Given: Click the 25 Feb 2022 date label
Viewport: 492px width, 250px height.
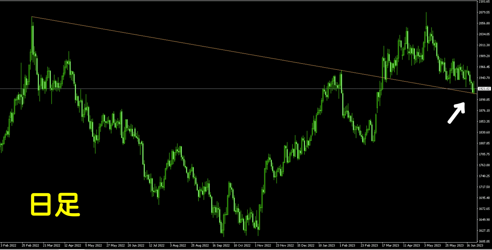Looking at the screenshot, I should point(30,245).
